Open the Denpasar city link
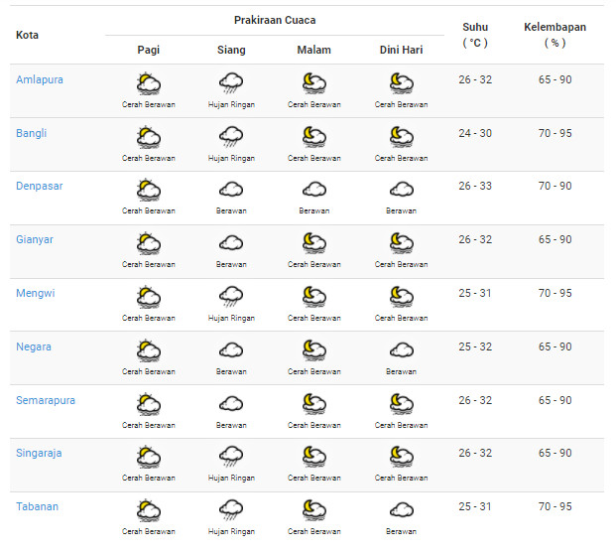Viewport: 616px width, 552px height. pos(39,187)
